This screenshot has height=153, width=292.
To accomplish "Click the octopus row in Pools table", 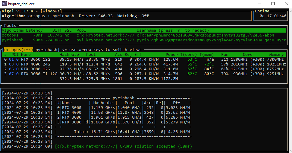I will (144, 35).
